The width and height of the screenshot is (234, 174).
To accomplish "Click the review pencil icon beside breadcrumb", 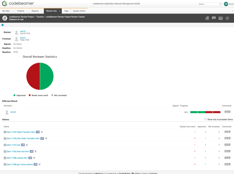I will pyautogui.click(x=5, y=18).
